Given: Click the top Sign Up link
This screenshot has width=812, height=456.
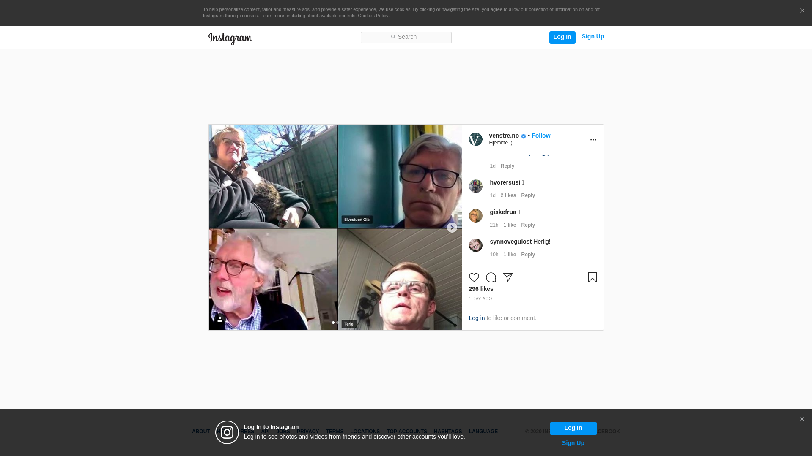Looking at the screenshot, I should (593, 37).
